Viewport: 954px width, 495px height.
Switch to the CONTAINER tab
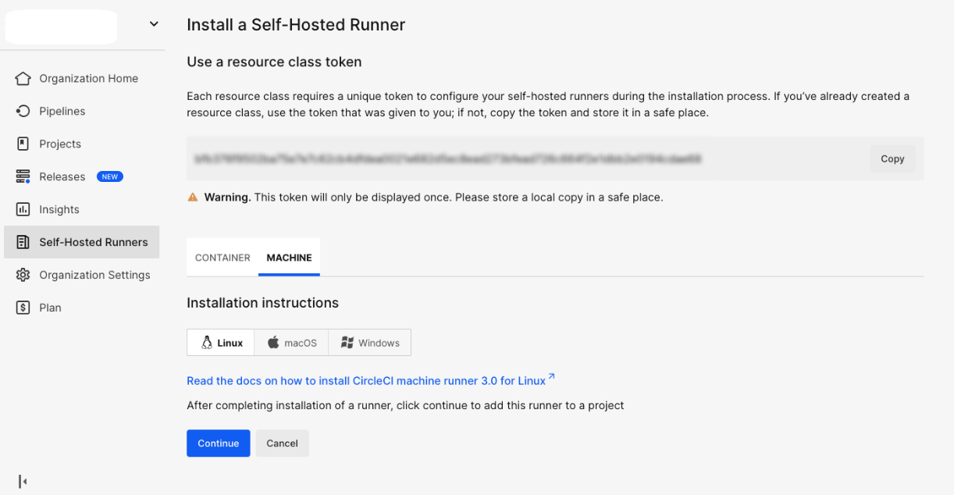(222, 257)
